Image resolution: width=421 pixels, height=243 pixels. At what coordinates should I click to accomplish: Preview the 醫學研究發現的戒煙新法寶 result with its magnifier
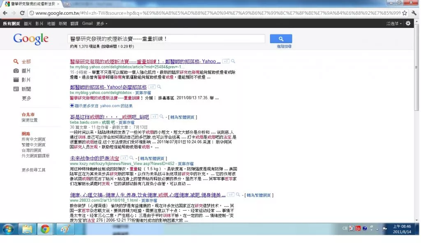point(233,61)
